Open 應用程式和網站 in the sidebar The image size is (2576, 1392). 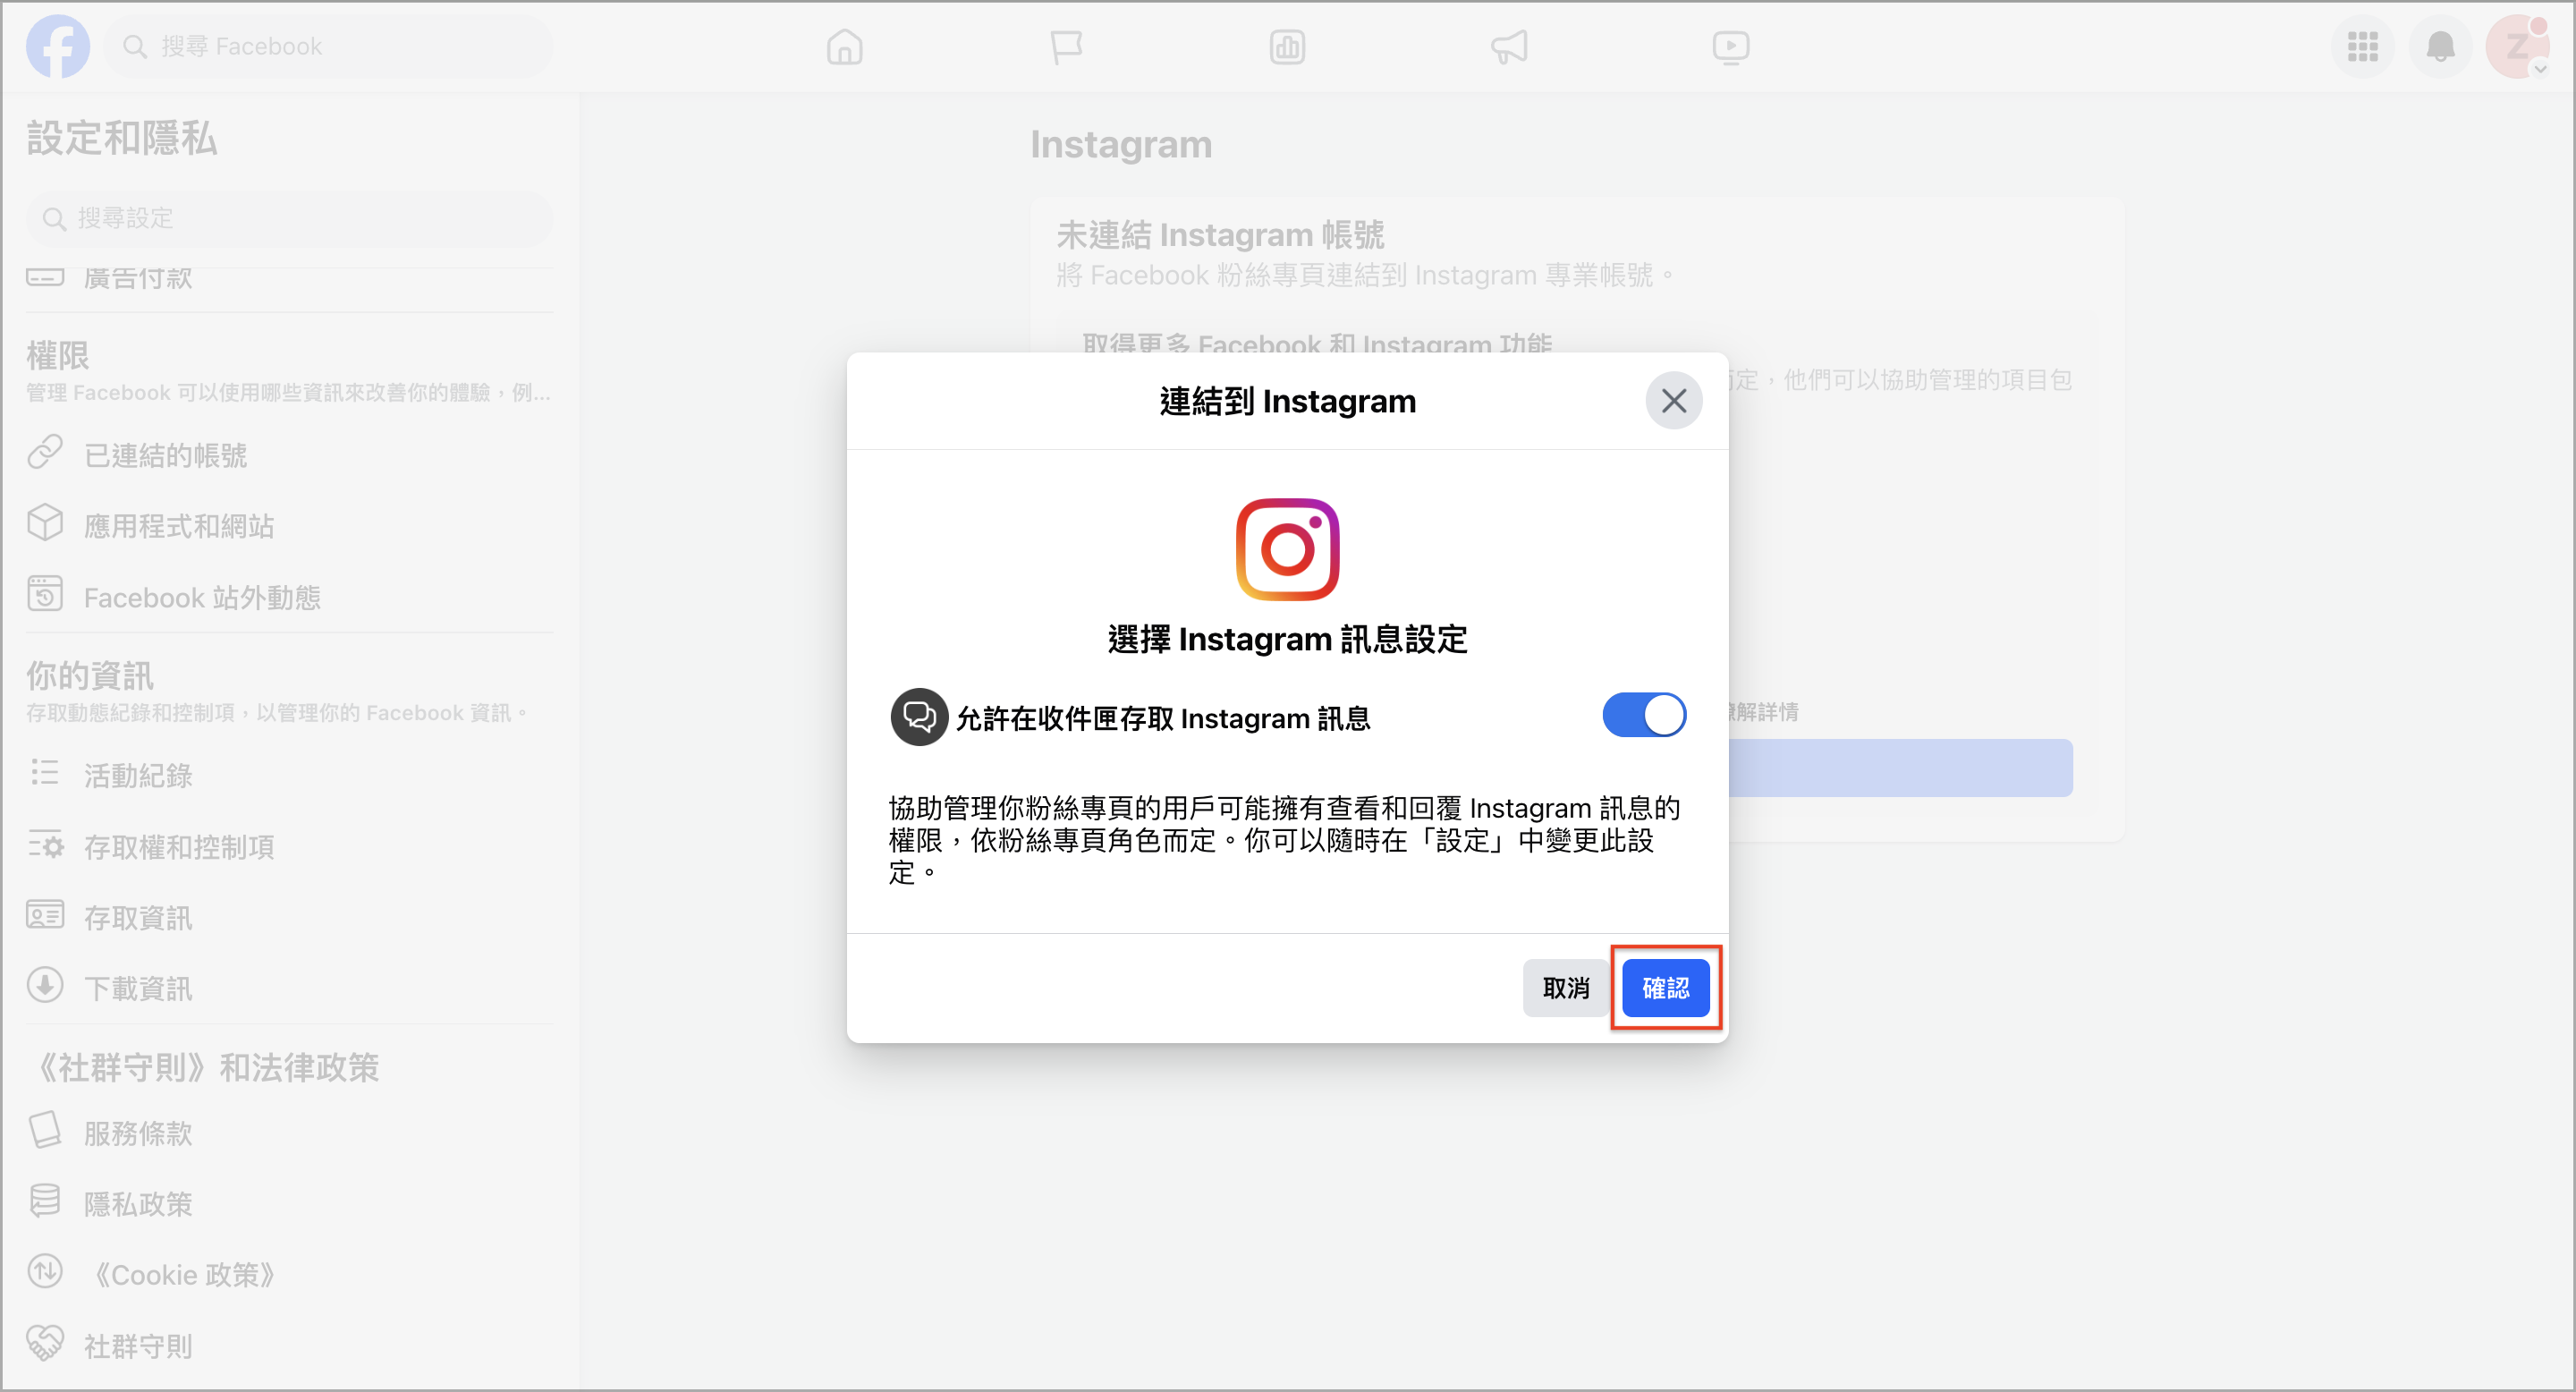tap(289, 526)
